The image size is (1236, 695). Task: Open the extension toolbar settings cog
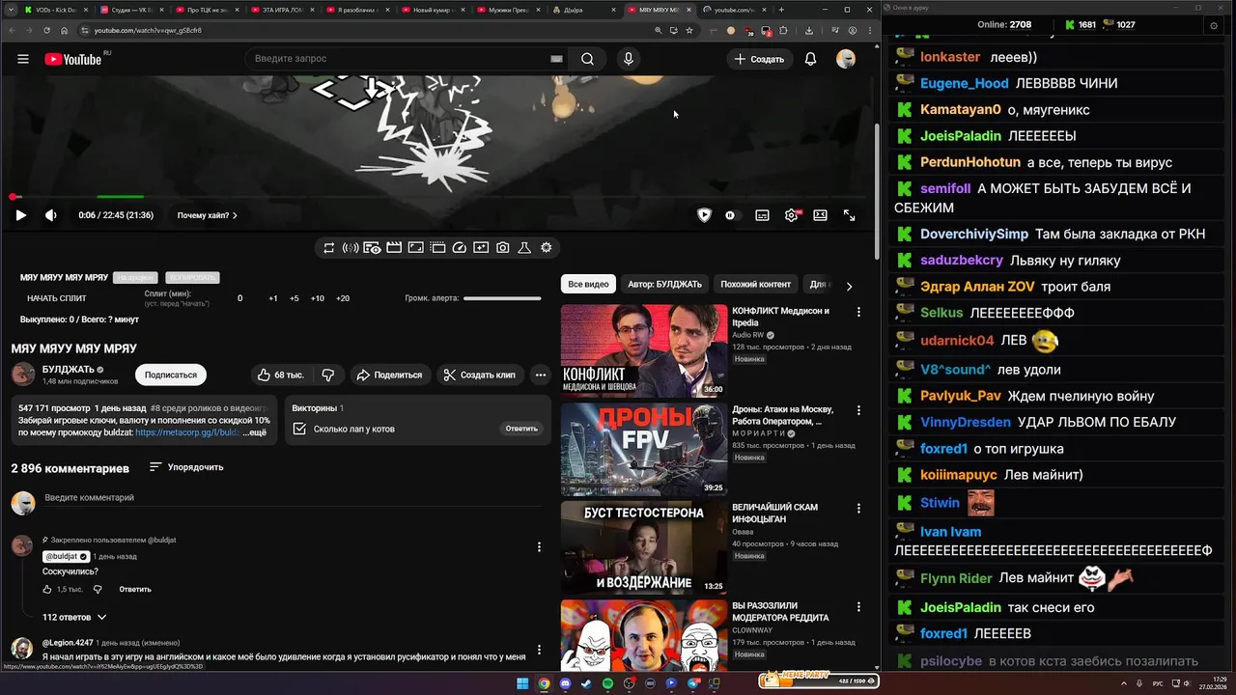[x=547, y=248]
